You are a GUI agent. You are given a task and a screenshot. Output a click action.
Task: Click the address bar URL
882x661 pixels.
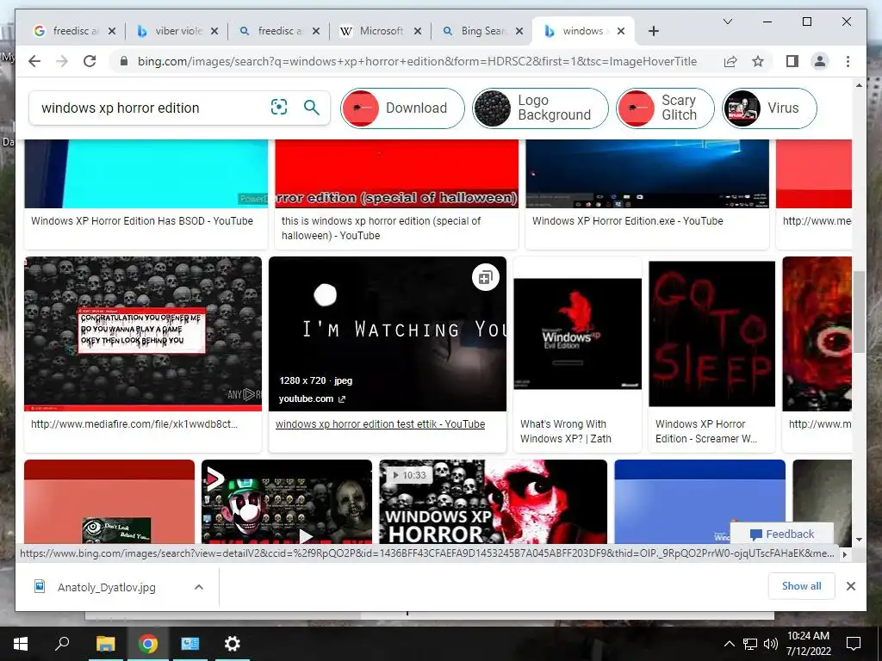coord(418,61)
